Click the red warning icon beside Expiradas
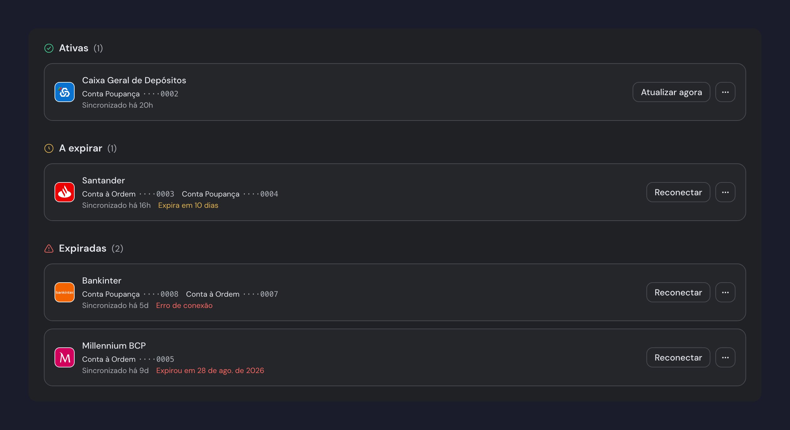 (x=49, y=248)
